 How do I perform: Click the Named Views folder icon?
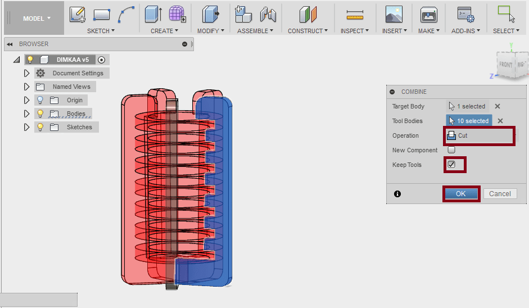coord(40,87)
